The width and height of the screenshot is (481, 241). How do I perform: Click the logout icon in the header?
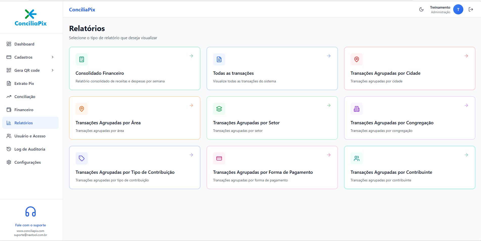[x=471, y=9]
